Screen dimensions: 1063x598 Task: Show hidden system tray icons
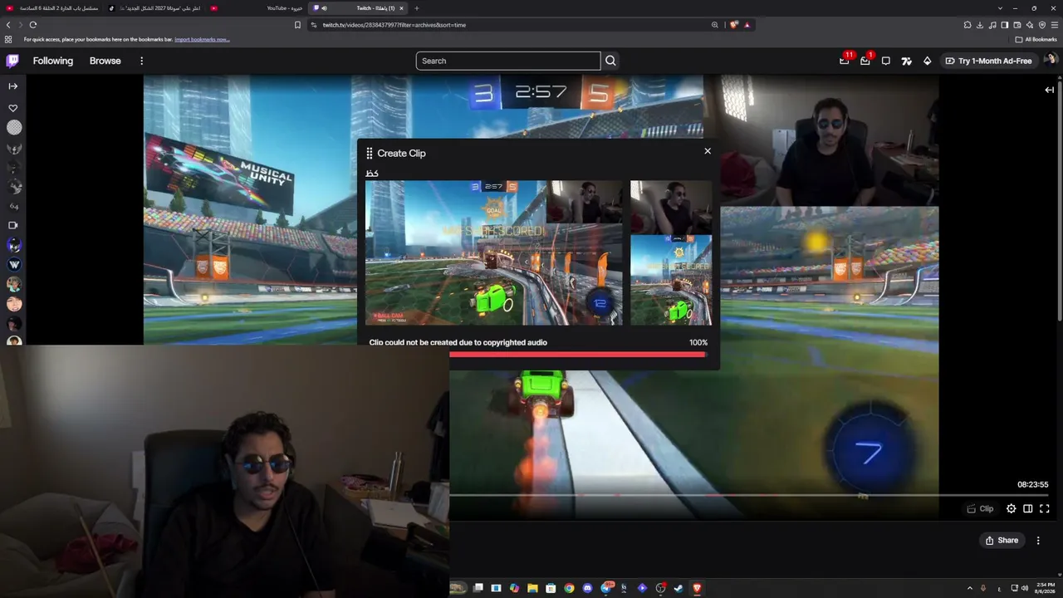point(969,588)
